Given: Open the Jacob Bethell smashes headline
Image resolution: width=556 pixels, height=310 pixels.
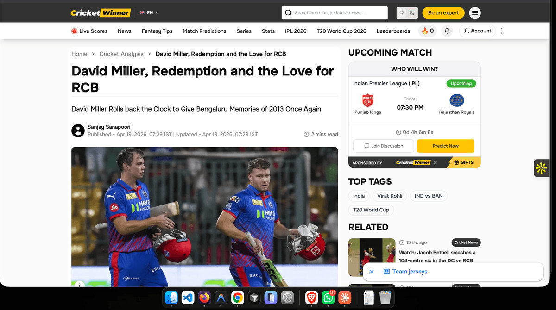Looking at the screenshot, I should point(437,256).
